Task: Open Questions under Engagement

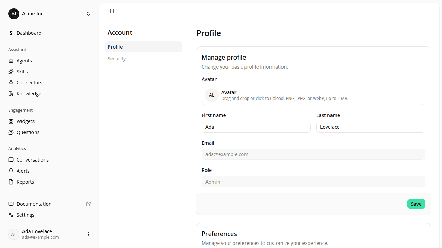Action: [50, 132]
